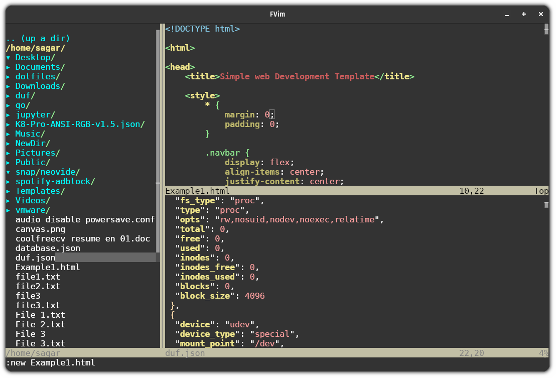Expand the Downloads directory
556x378 pixels.
pos(40,86)
